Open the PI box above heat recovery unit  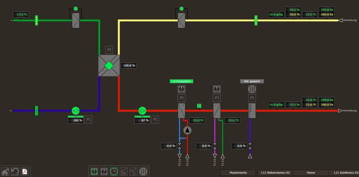tap(109, 50)
